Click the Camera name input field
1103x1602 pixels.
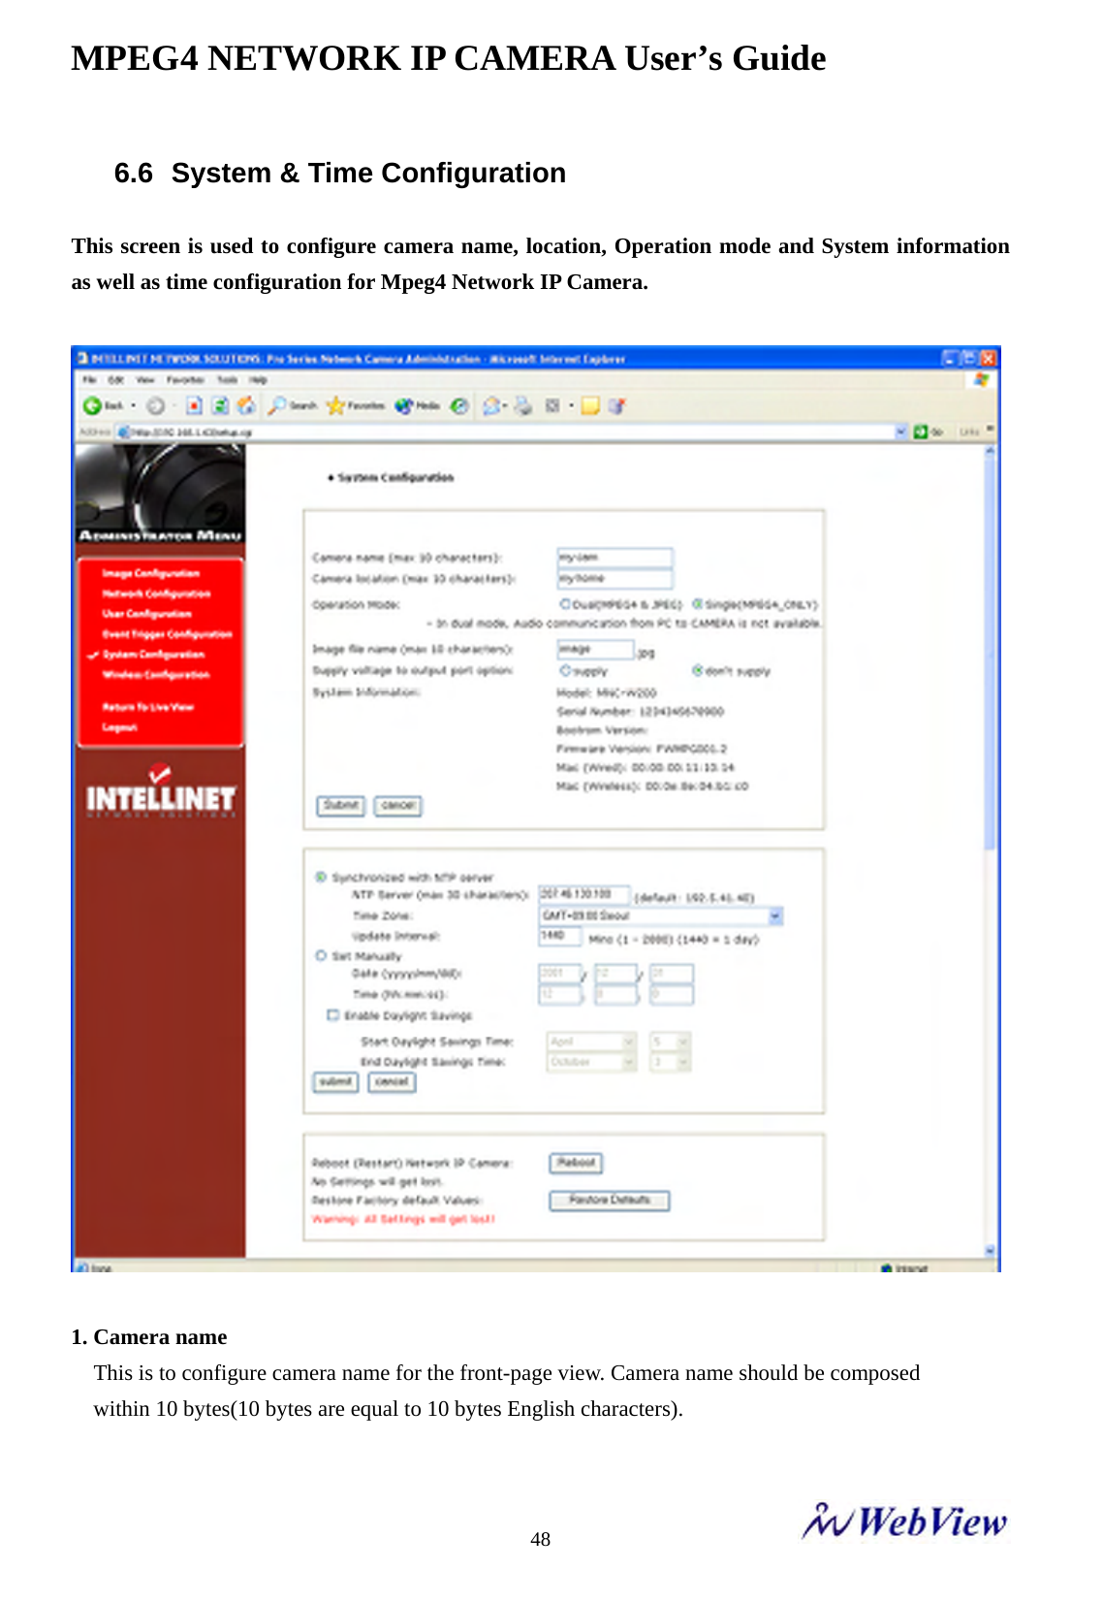pos(615,558)
